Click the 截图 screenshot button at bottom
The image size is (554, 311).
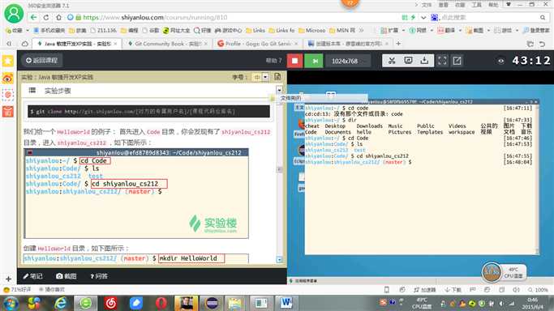coord(66,276)
